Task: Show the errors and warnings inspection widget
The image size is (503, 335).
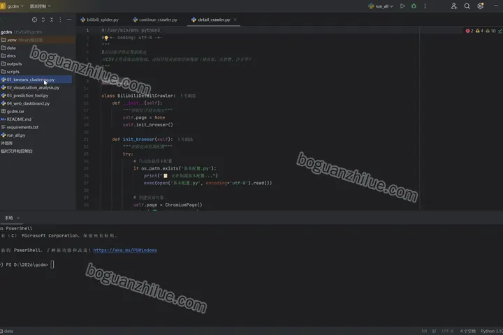Action: click(483, 31)
